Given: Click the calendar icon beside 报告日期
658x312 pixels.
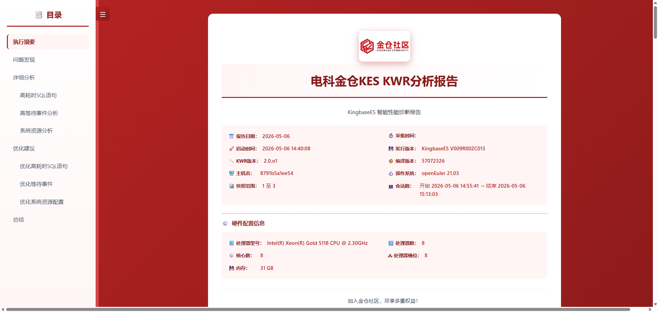Looking at the screenshot, I should pos(231,136).
